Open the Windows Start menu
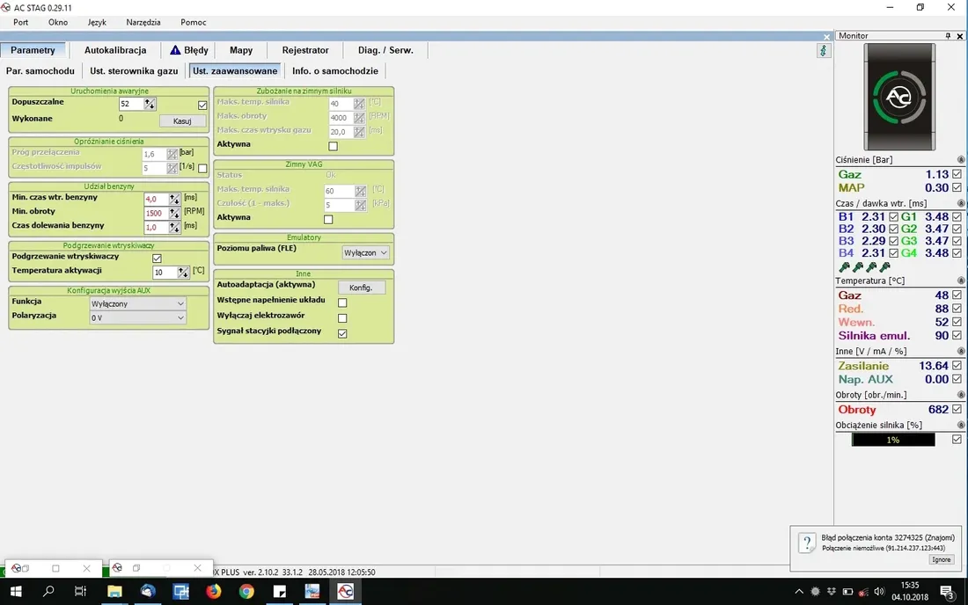This screenshot has height=605, width=968. (16, 592)
